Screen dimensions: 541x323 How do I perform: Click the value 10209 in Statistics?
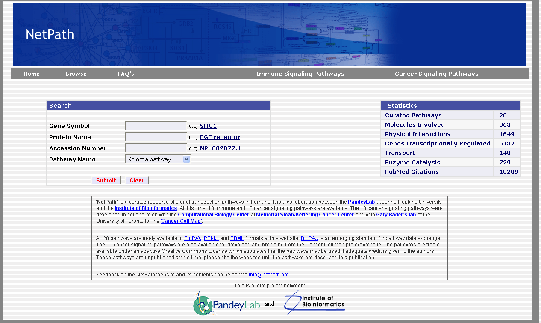coord(509,172)
